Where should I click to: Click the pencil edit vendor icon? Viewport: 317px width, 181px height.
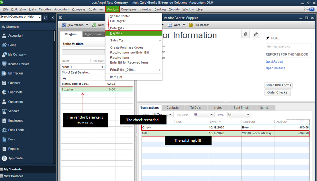[255, 34]
